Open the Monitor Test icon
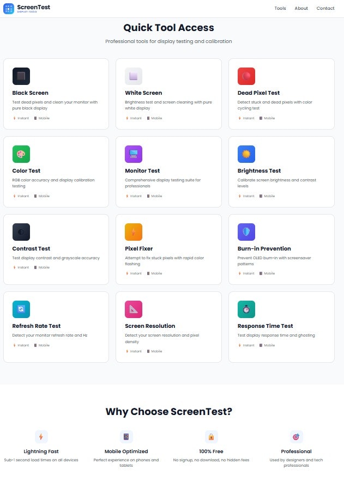344x482 pixels. [134, 154]
